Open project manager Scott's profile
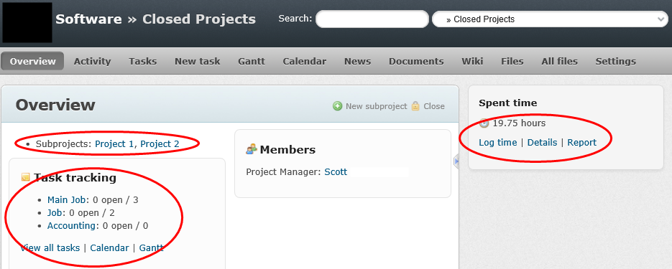This screenshot has height=269, width=672. (x=336, y=172)
